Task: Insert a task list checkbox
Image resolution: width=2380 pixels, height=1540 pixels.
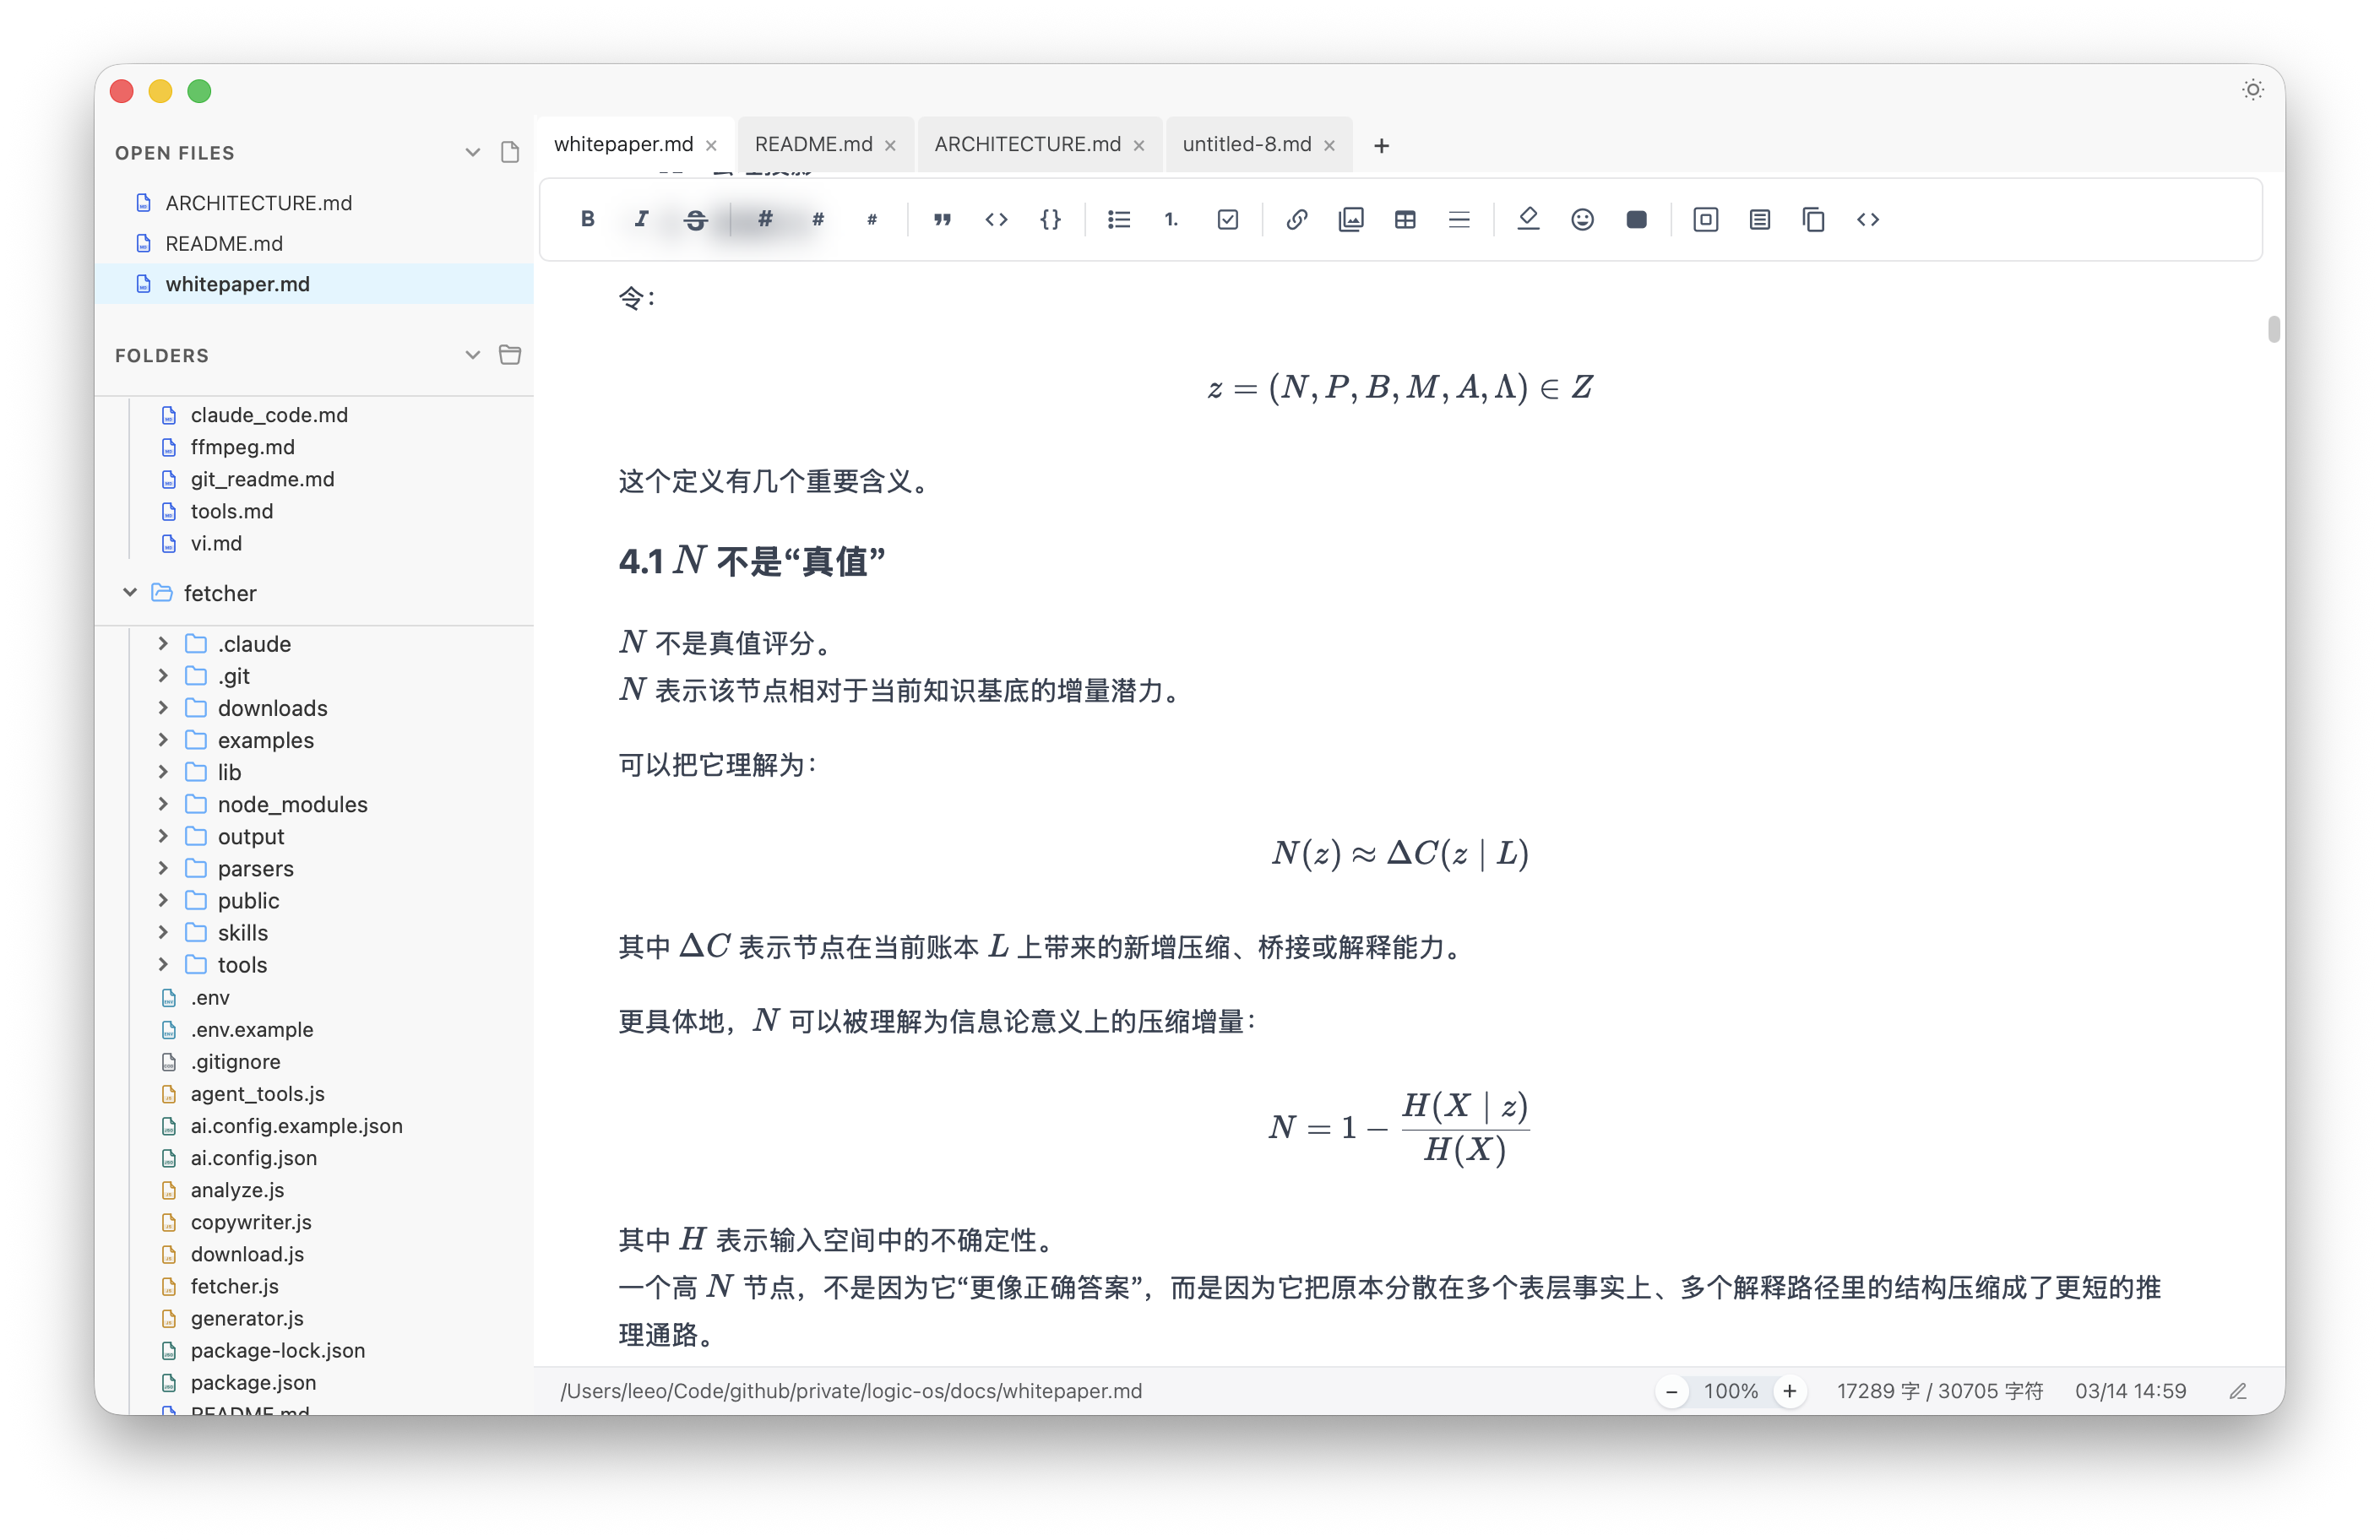Action: (x=1228, y=219)
